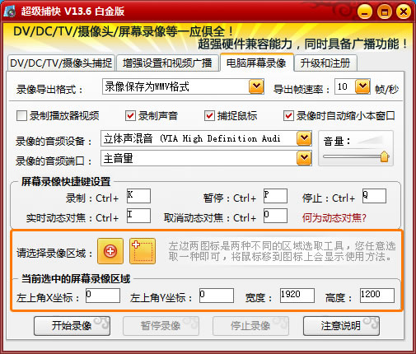
Task: Open the 导出帧速率 dropdown arrow
Action: (362, 86)
